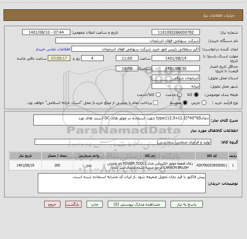247x239 pixels.
Task: Click the deadline time 11:00 field
Action: 127,58
